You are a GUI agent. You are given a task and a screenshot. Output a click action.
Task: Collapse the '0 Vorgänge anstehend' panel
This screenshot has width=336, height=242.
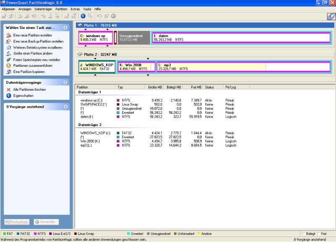pyautogui.click(x=66, y=107)
